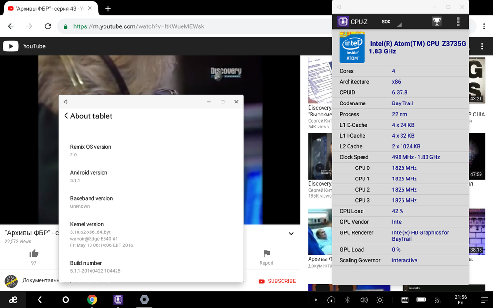Select Android version entry
493x308 pixels.
[151, 176]
